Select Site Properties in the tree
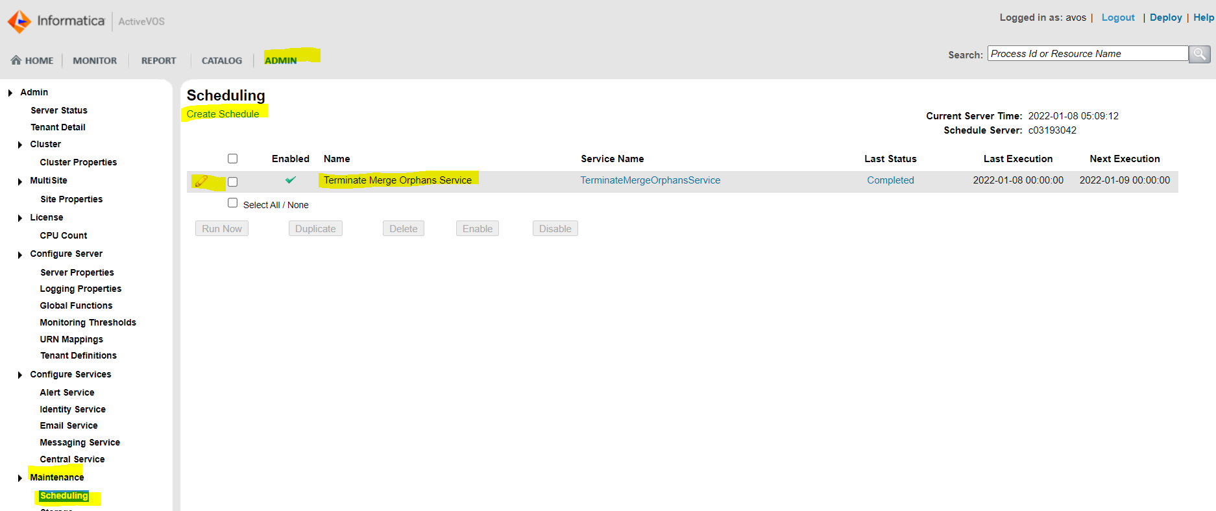Image resolution: width=1216 pixels, height=511 pixels. coord(71,199)
